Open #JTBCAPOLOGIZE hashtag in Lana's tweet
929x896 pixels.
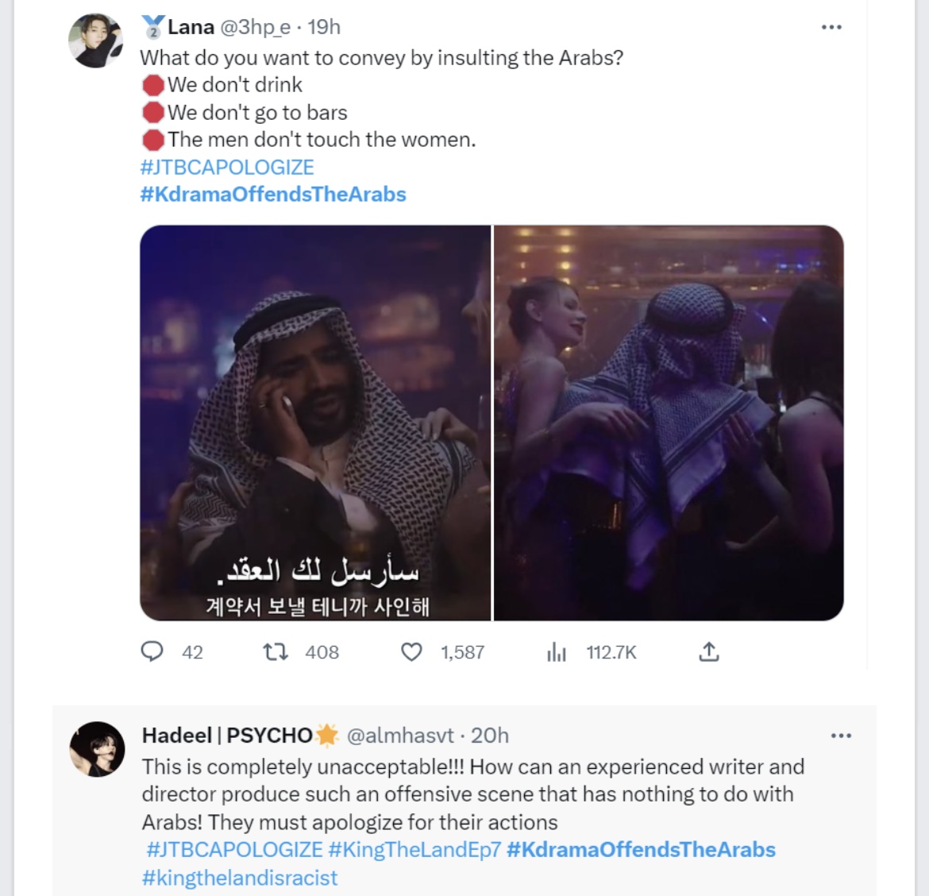point(227,167)
